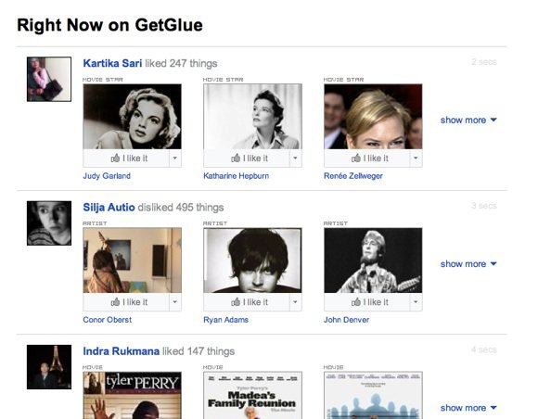
Task: Click 'liked 147 things' text
Action: [199, 351]
